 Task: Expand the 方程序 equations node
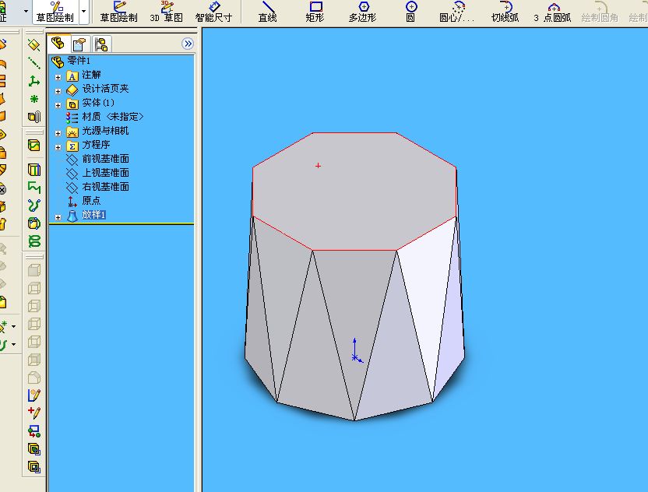pos(58,147)
